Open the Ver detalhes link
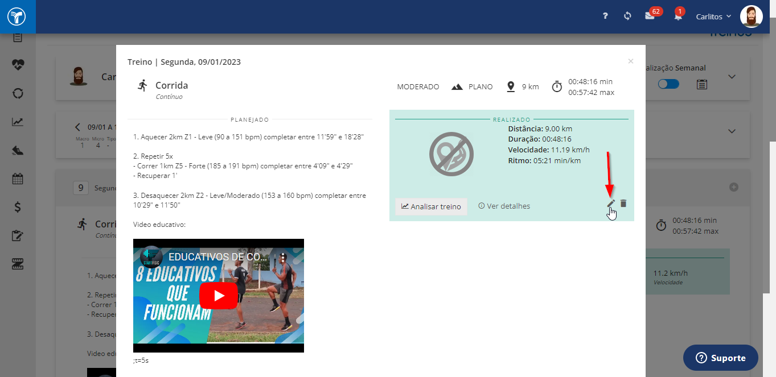This screenshot has height=377, width=776. (504, 206)
